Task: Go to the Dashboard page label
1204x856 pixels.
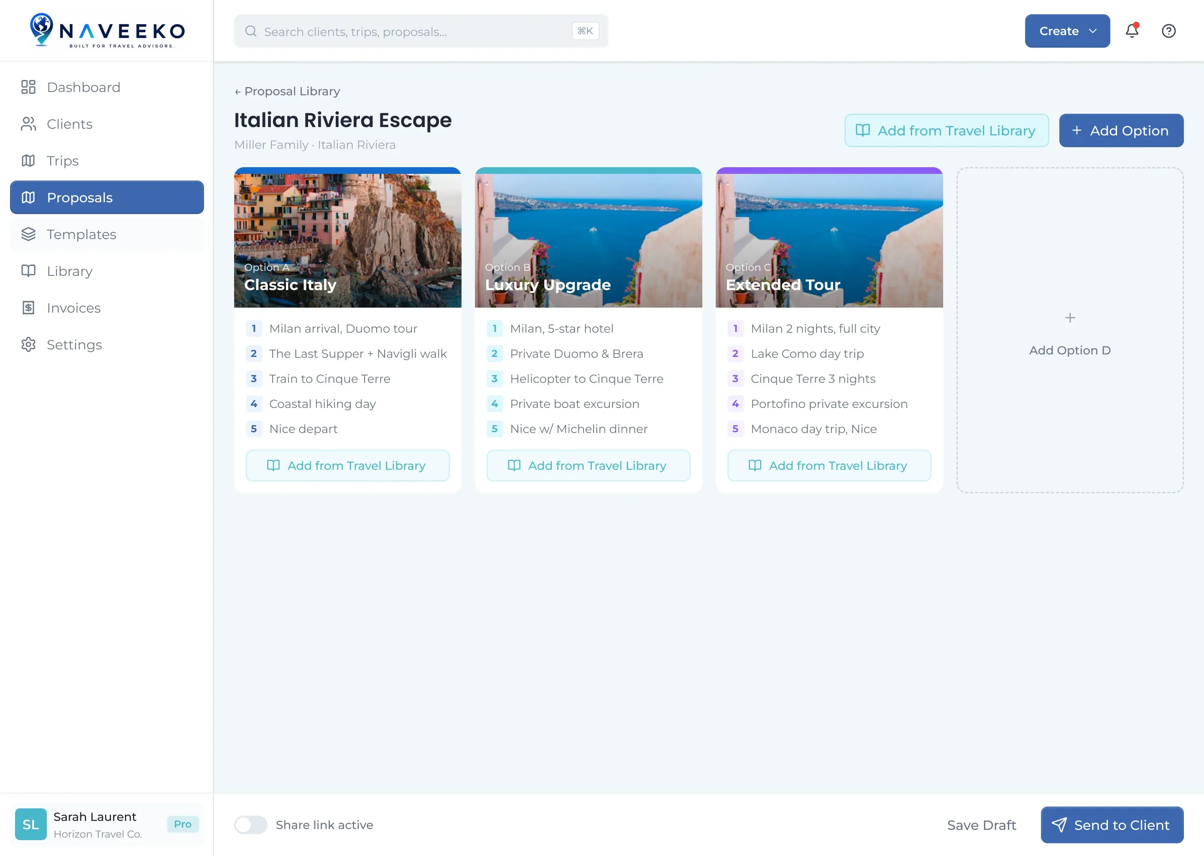Action: click(83, 87)
